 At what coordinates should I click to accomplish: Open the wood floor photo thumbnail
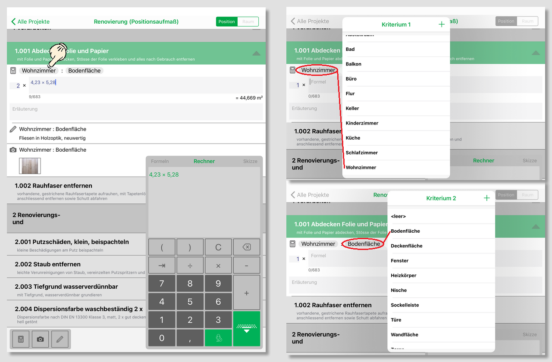click(x=30, y=166)
